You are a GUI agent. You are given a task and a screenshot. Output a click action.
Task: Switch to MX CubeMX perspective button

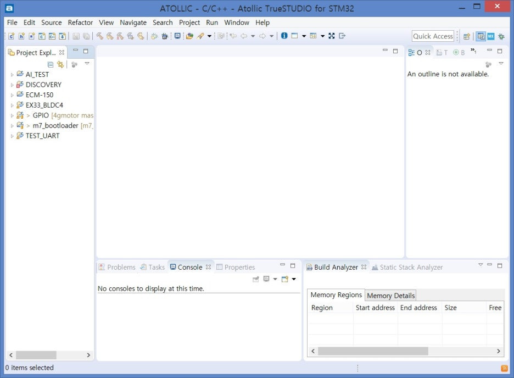[x=491, y=36]
